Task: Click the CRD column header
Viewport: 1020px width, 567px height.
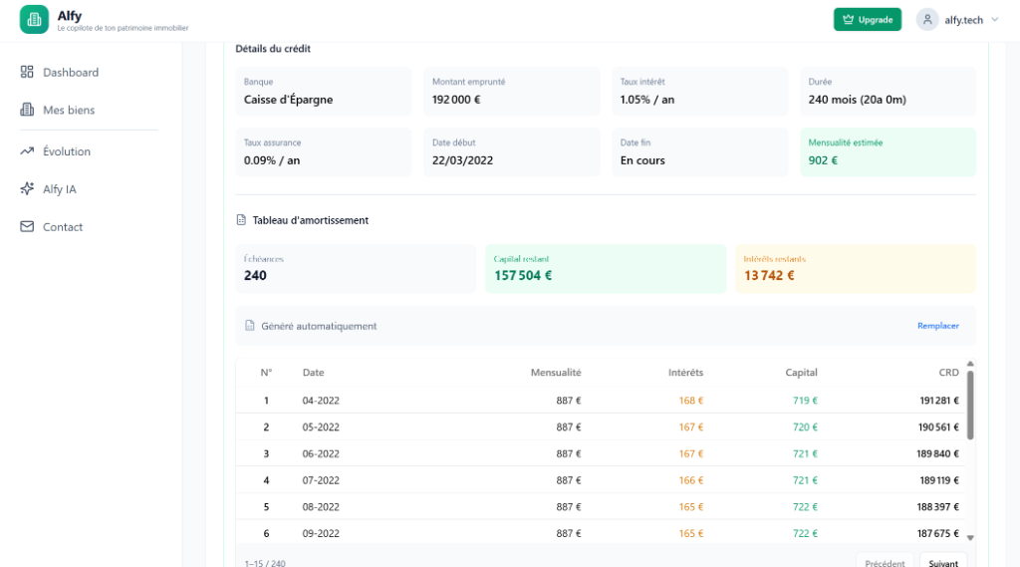Action: pyautogui.click(x=948, y=373)
